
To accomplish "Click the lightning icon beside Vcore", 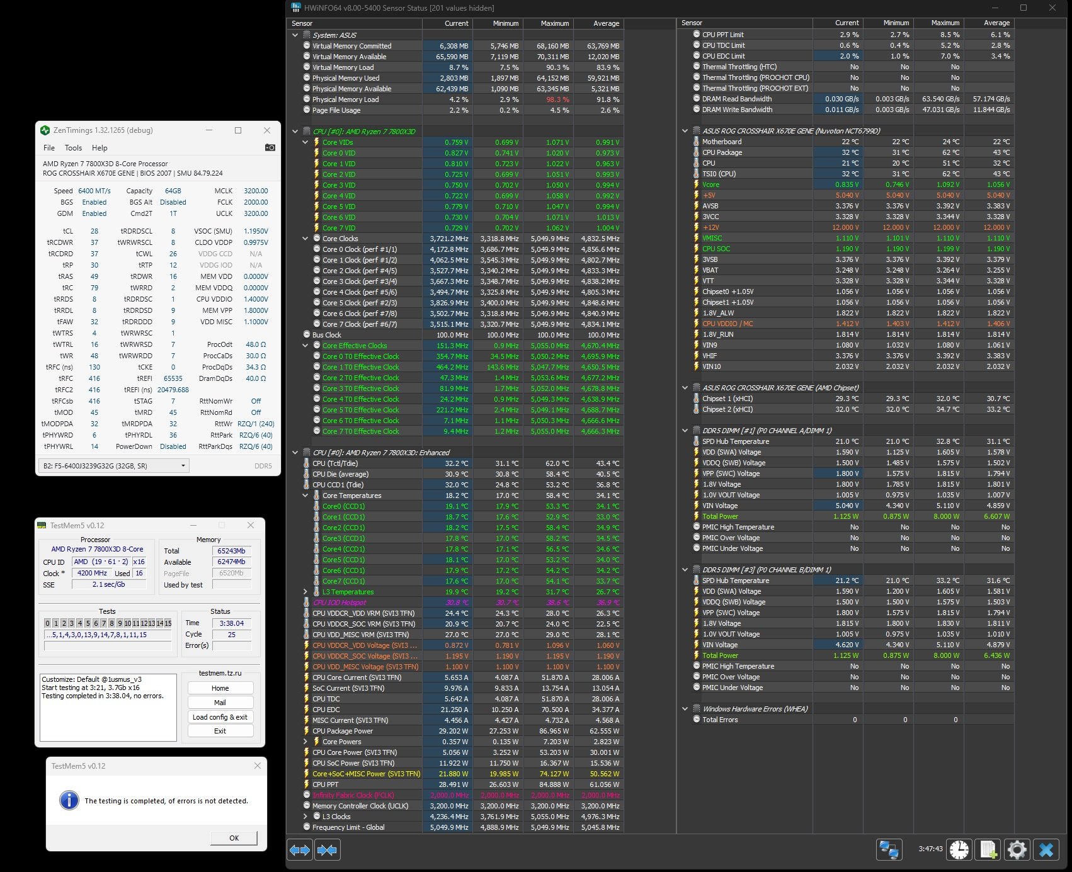I will pos(697,184).
